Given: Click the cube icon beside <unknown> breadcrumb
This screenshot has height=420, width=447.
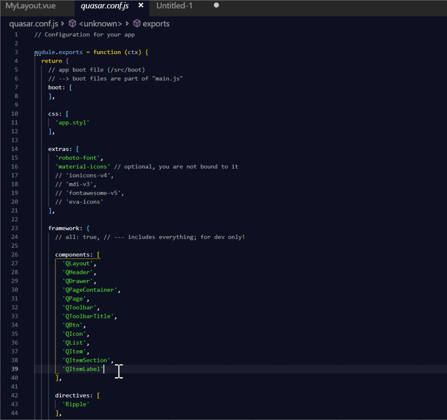Looking at the screenshot, I should click(72, 24).
